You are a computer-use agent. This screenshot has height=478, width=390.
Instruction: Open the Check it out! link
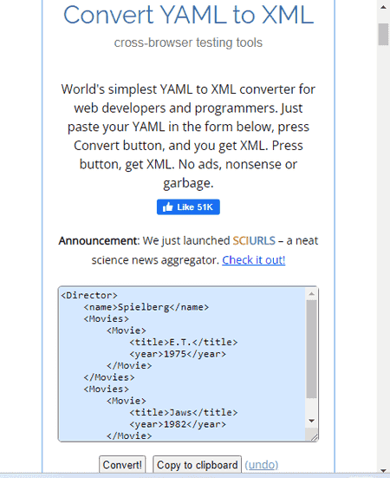[254, 260]
